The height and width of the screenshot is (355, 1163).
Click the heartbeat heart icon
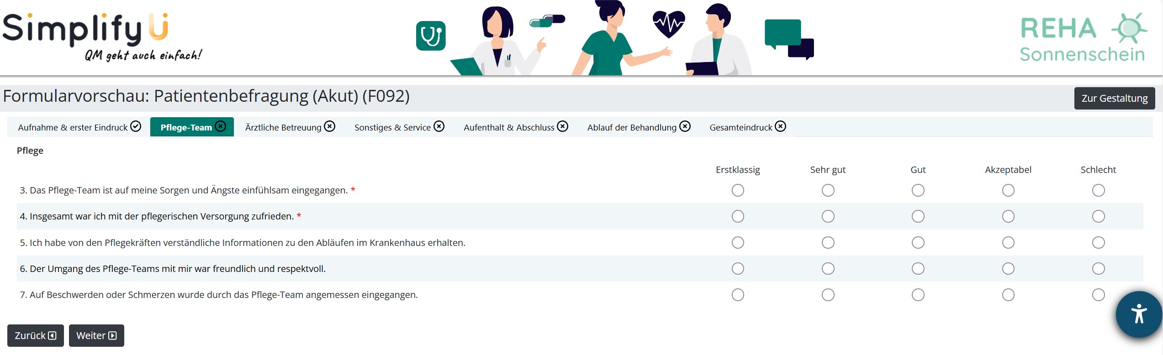pos(668,24)
